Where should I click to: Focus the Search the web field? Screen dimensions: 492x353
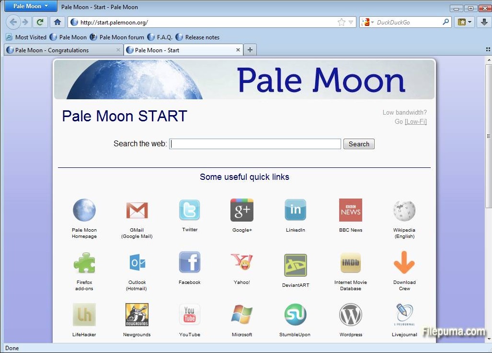(255, 144)
